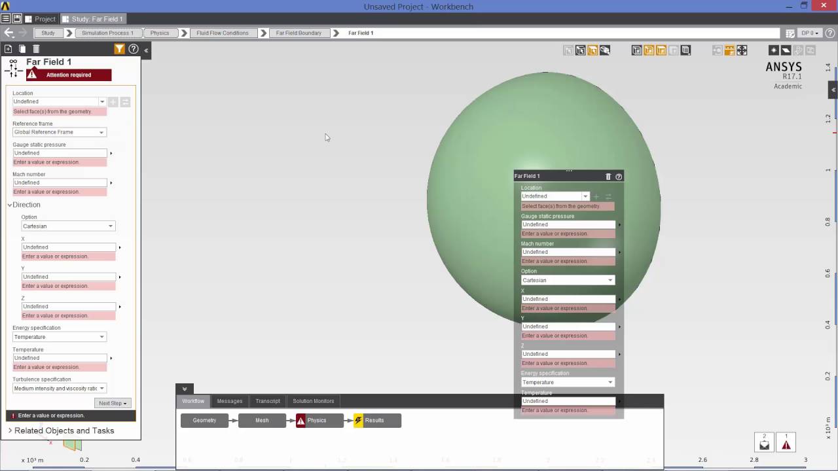Click the white slanted plane icon in the viewport toolbar
Image resolution: width=838 pixels, height=471 pixels.
pos(786,50)
